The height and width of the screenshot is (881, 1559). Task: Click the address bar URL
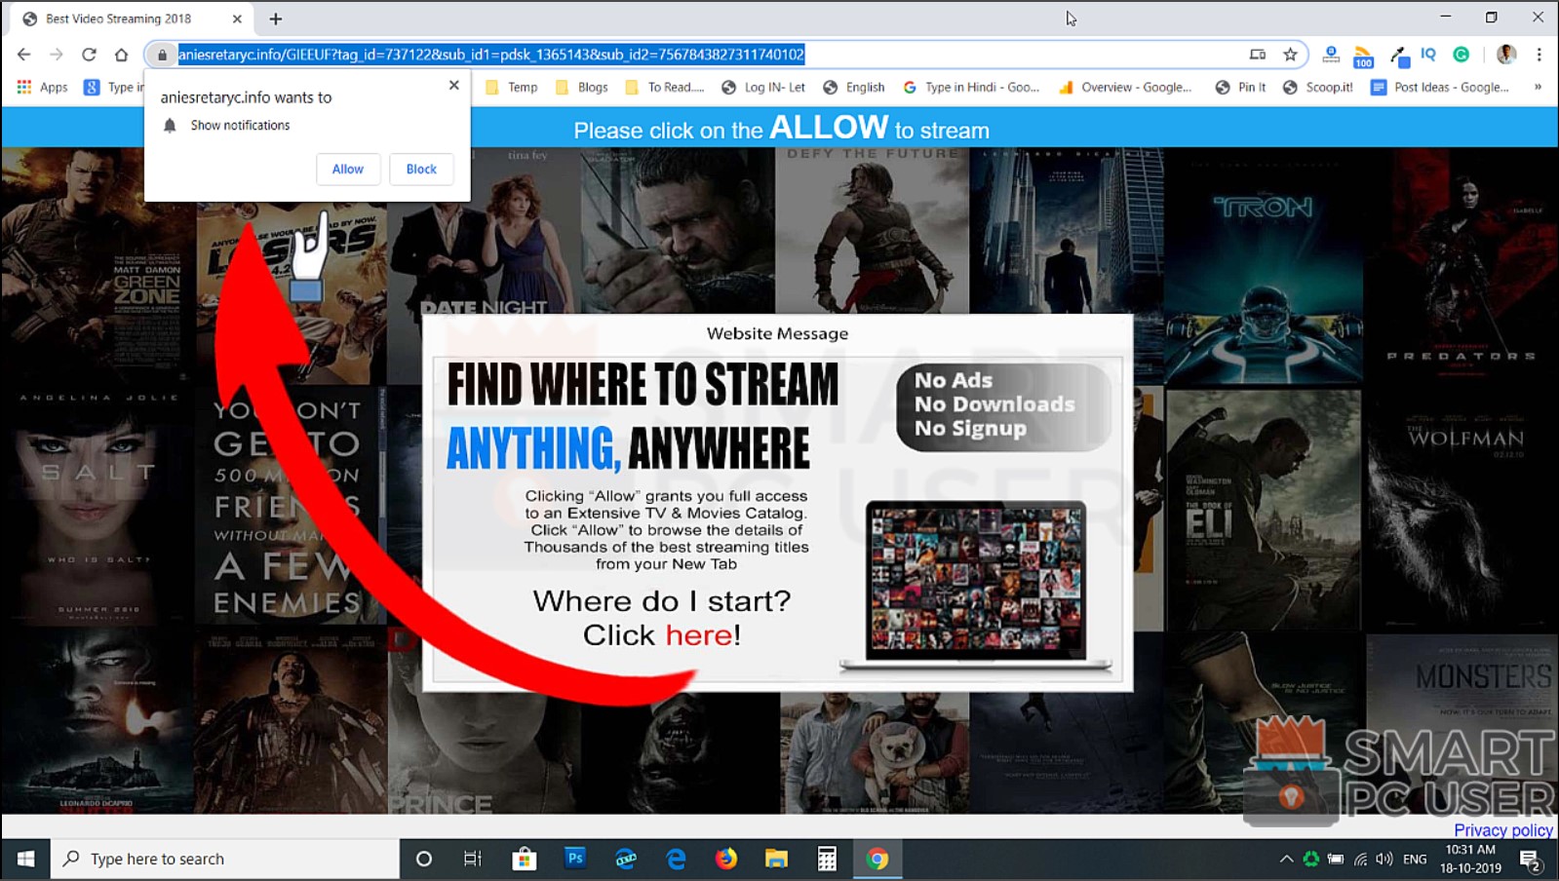[x=490, y=55]
